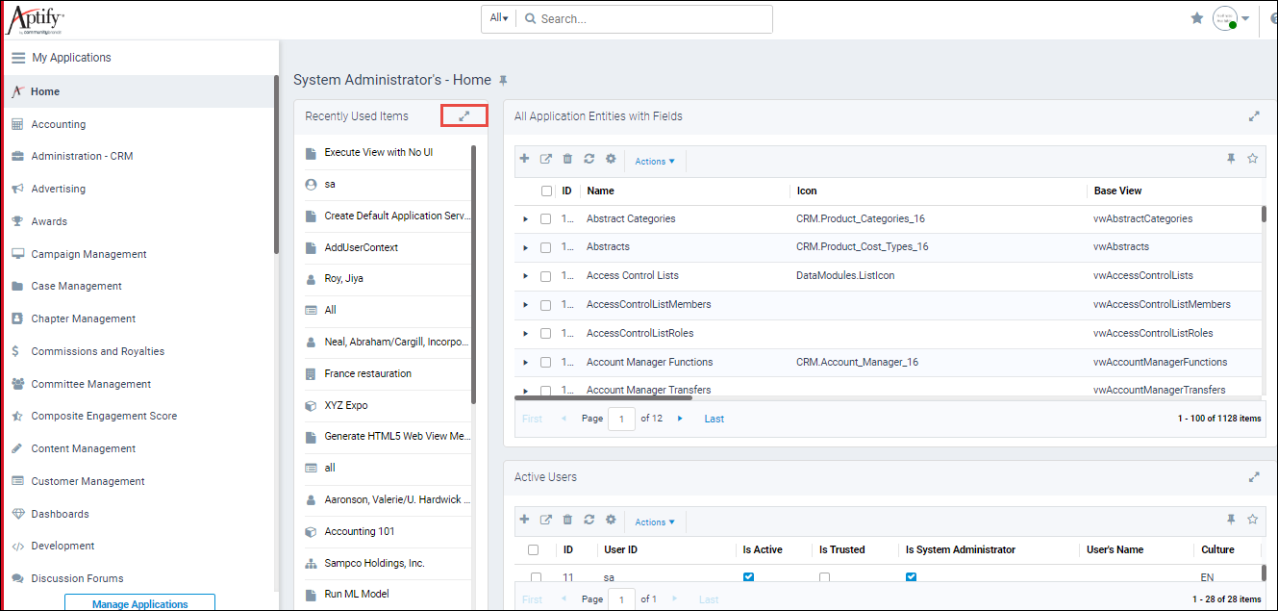The height and width of the screenshot is (611, 1278).
Task: Click the search magnifier icon
Action: (x=529, y=17)
